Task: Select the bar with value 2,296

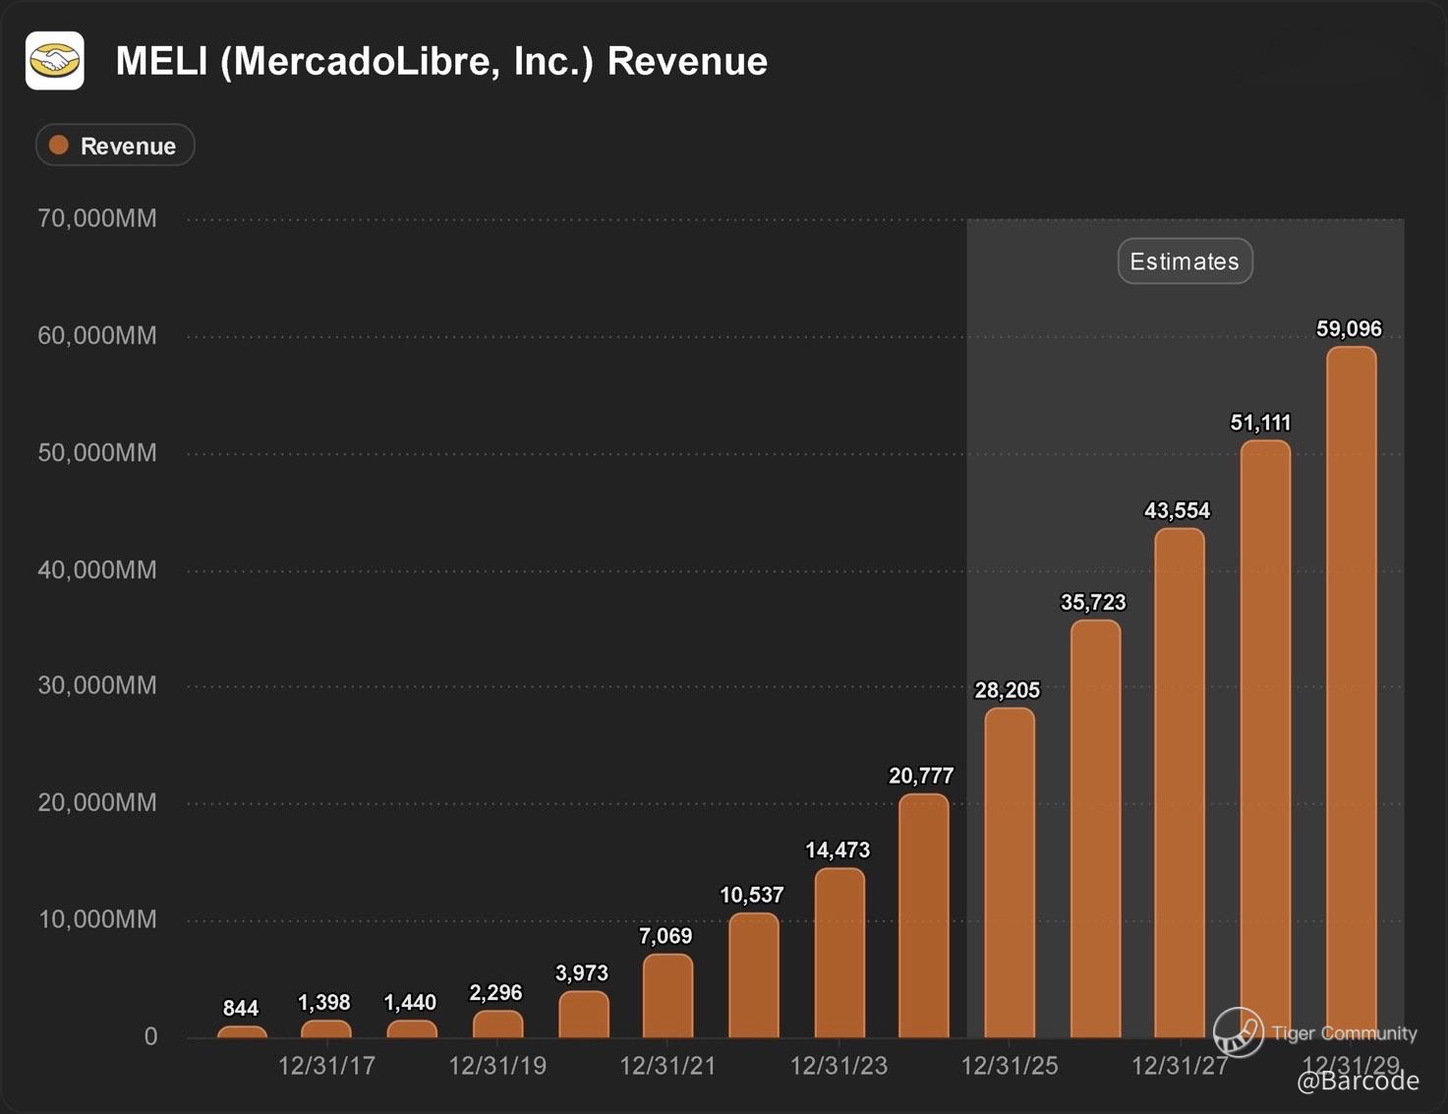Action: coord(497,1024)
